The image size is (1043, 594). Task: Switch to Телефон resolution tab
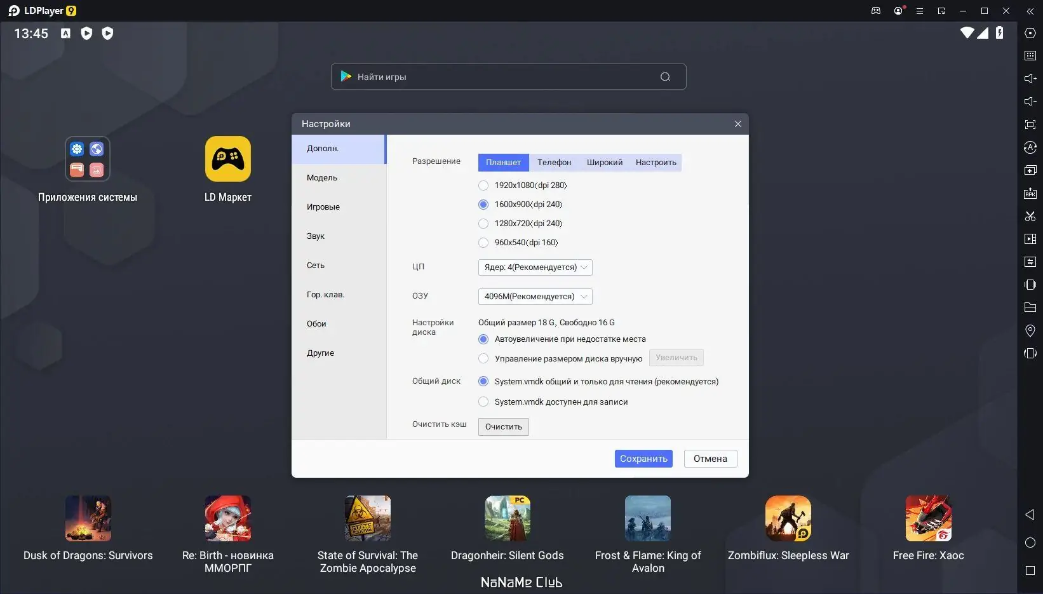[x=554, y=163]
